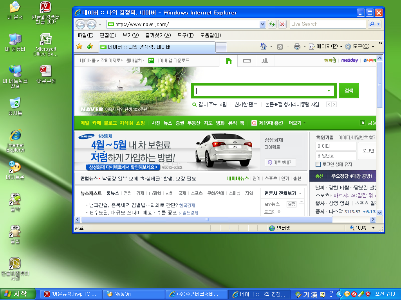Open the 편집(E) menu
Viewport: 401px width, 300px height.
pyautogui.click(x=108, y=36)
